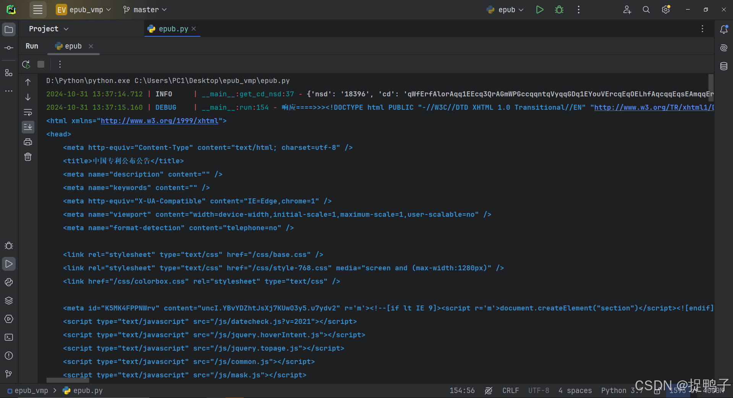This screenshot has width=733, height=398.
Task: Open caret position 154:56 go-to-line
Action: (x=462, y=390)
